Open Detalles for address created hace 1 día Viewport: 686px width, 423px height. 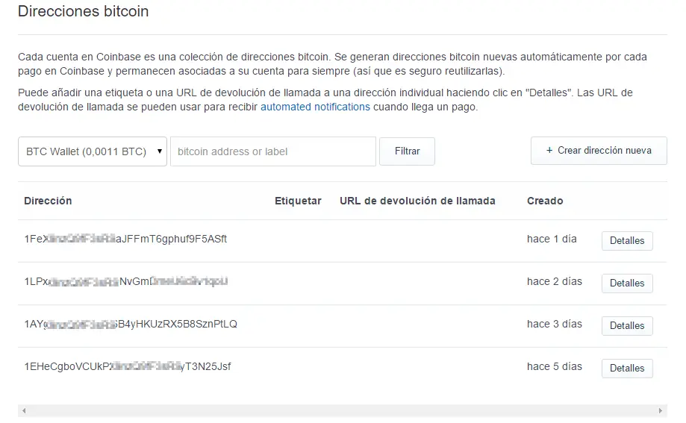click(x=627, y=240)
